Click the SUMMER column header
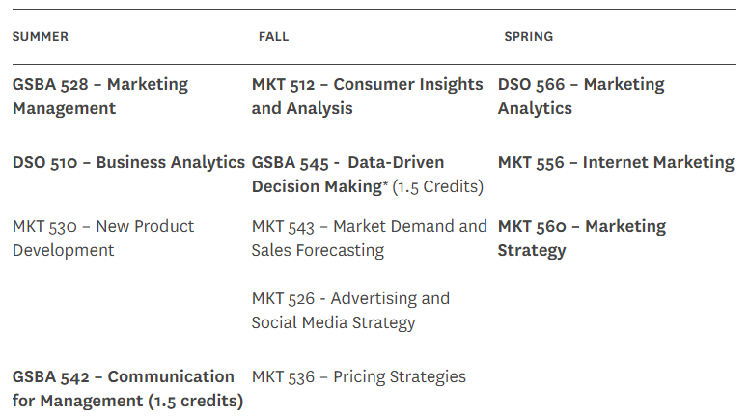Image resolution: width=749 pixels, height=417 pixels. [x=41, y=37]
